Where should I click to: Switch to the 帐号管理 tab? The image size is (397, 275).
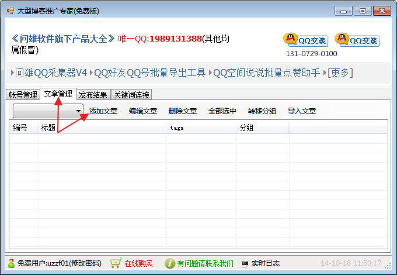[x=23, y=95]
